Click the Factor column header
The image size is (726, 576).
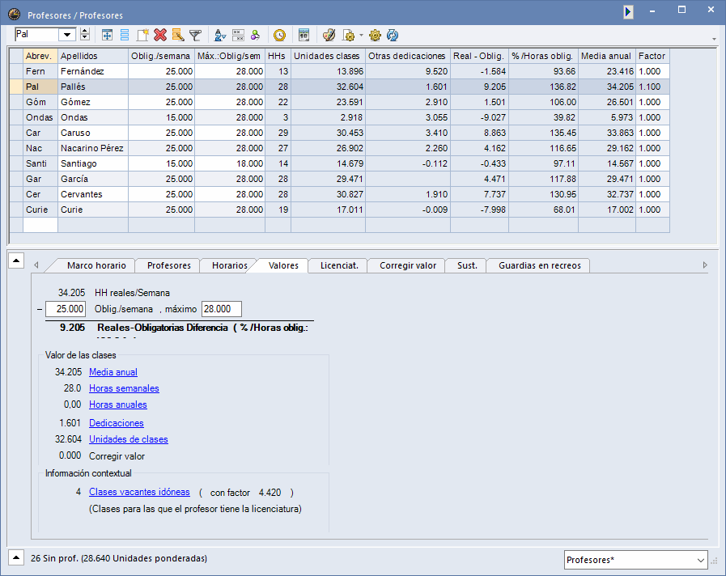click(x=652, y=56)
